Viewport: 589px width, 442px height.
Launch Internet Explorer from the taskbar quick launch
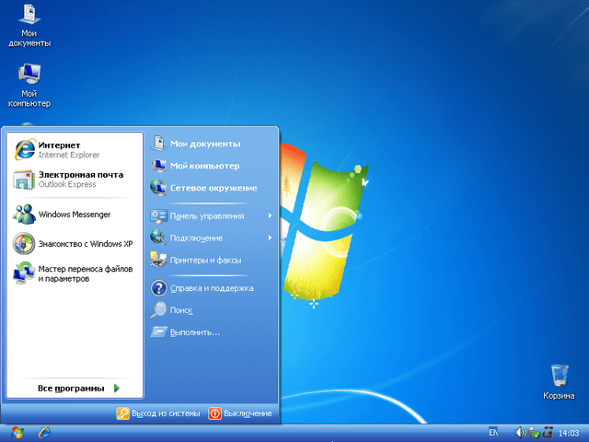coord(43,432)
